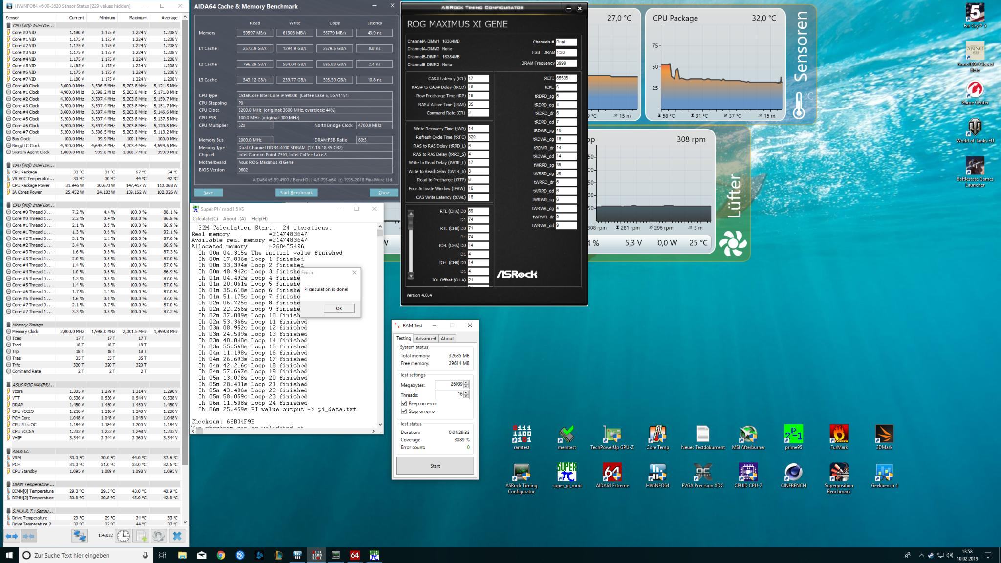The image size is (1001, 563).
Task: Collapse the DIMM Temperature sensor group
Action: point(9,484)
